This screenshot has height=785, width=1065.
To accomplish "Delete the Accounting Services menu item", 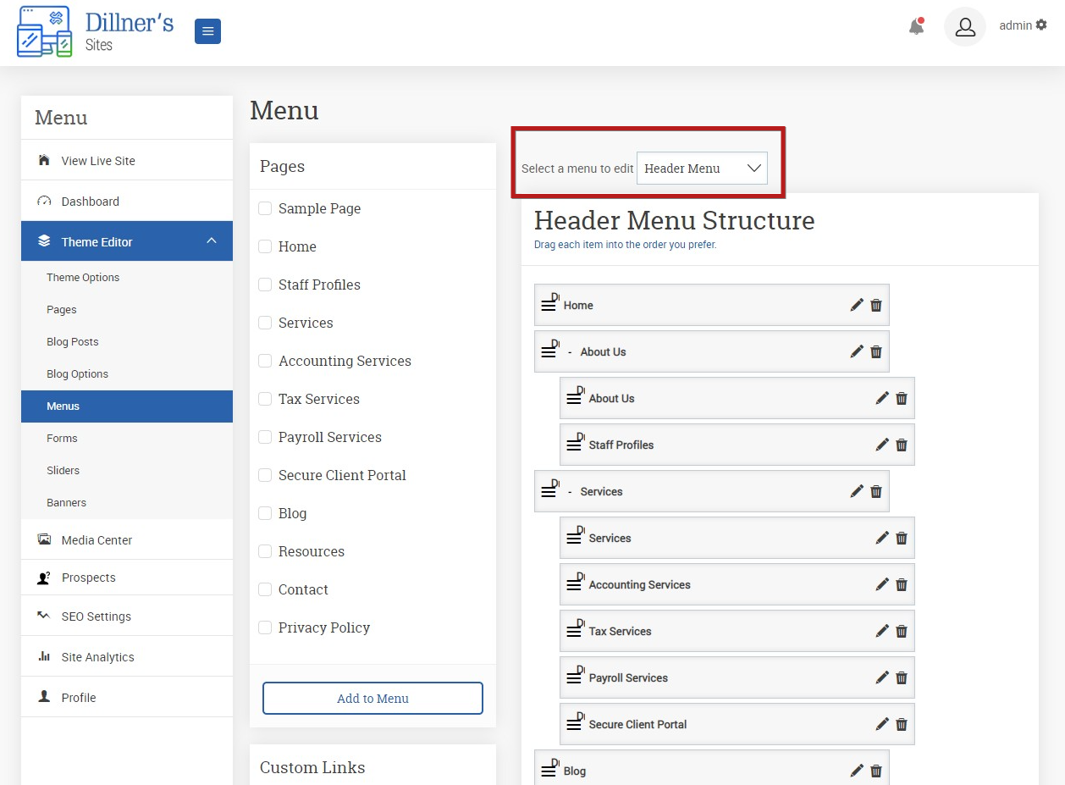I will [x=902, y=584].
